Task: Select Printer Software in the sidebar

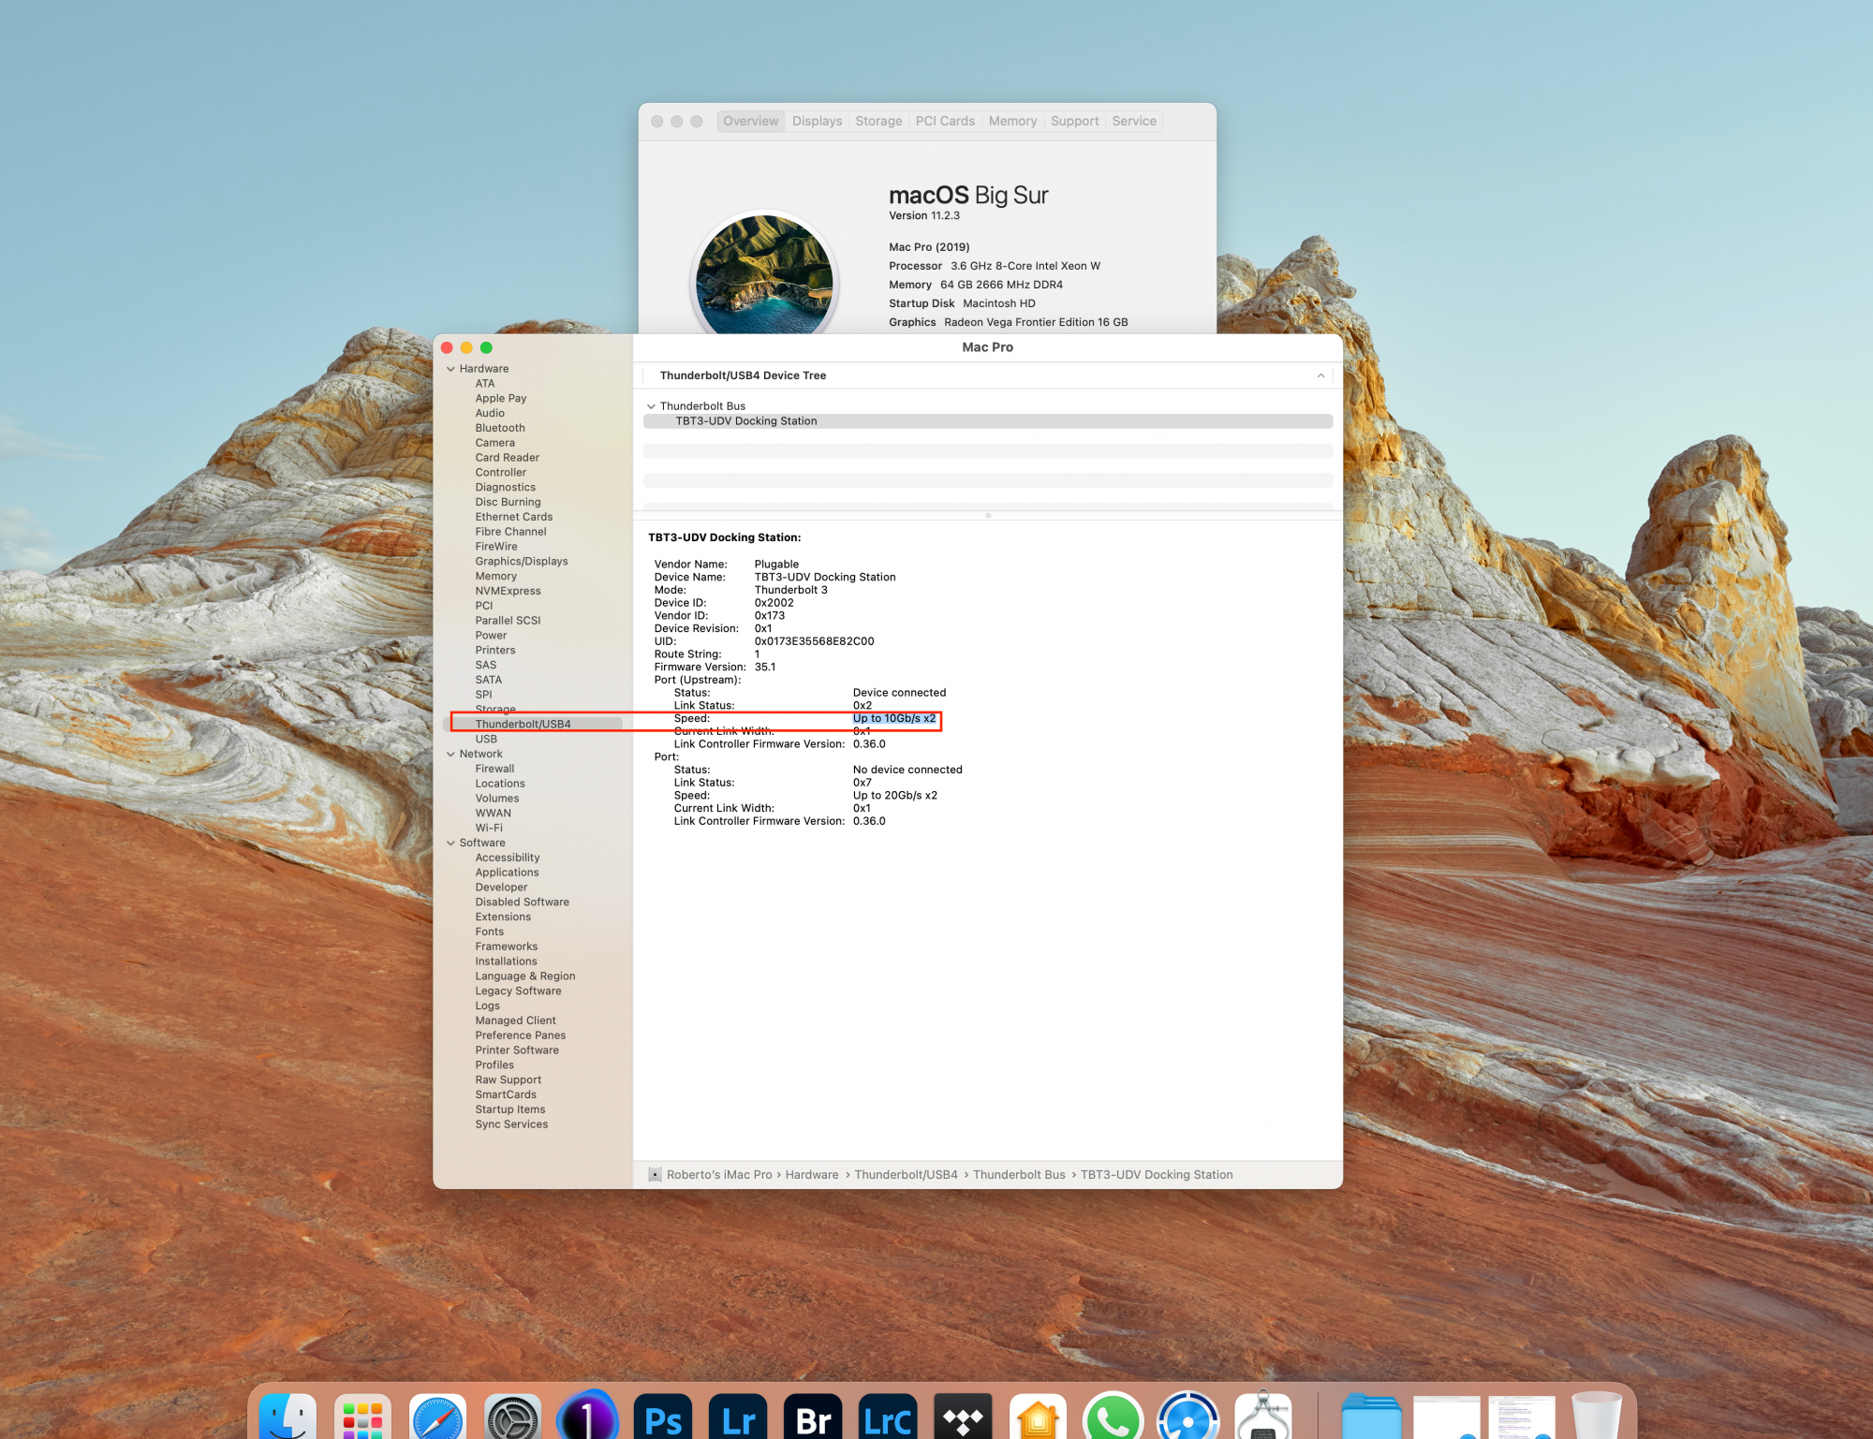Action: coord(517,1050)
